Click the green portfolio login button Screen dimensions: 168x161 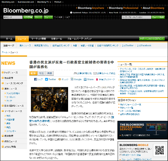tap(152, 39)
